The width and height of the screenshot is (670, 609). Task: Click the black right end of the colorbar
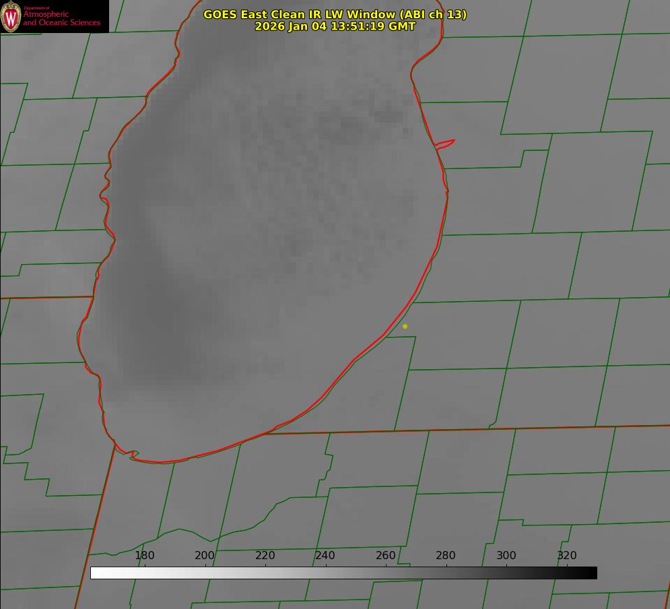tap(591, 573)
